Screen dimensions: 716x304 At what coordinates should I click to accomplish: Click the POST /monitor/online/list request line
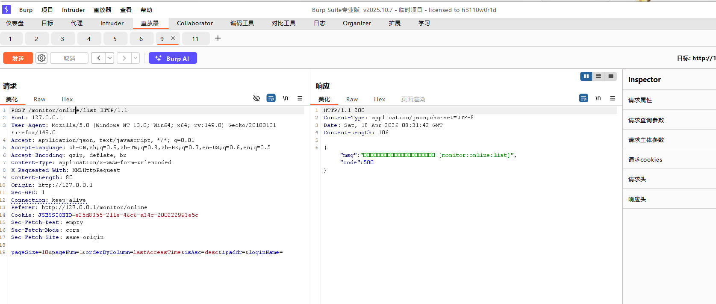69,110
